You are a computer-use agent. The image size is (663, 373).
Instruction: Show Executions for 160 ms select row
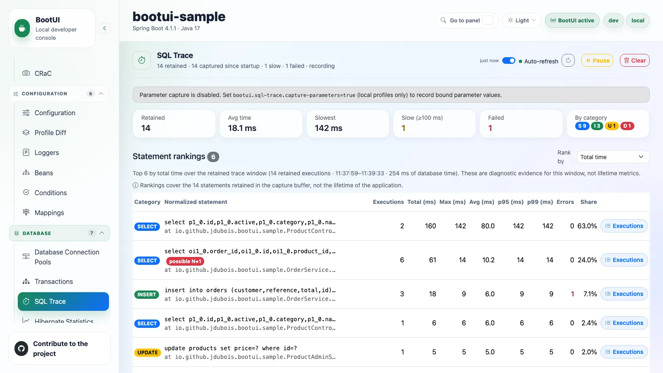pos(624,226)
